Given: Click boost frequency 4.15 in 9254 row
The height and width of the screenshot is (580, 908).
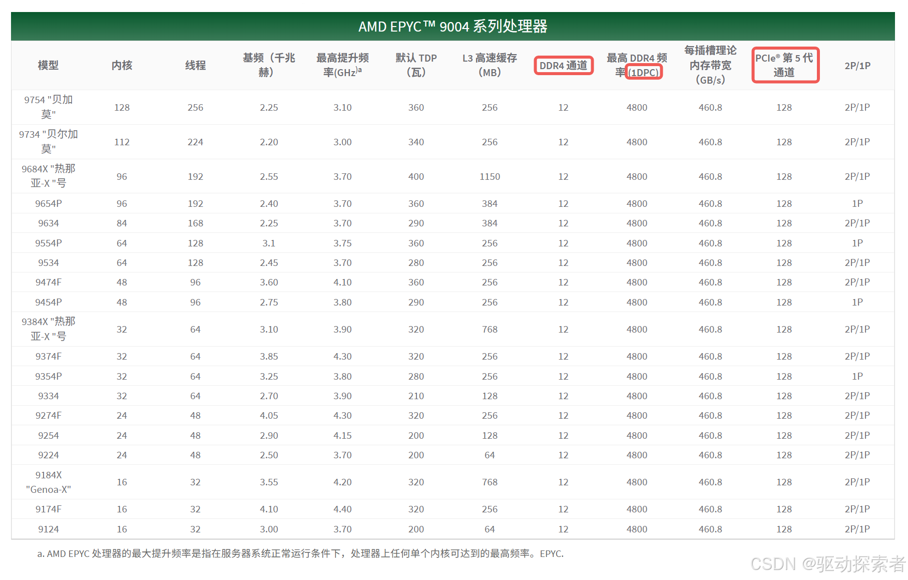Looking at the screenshot, I should (342, 435).
